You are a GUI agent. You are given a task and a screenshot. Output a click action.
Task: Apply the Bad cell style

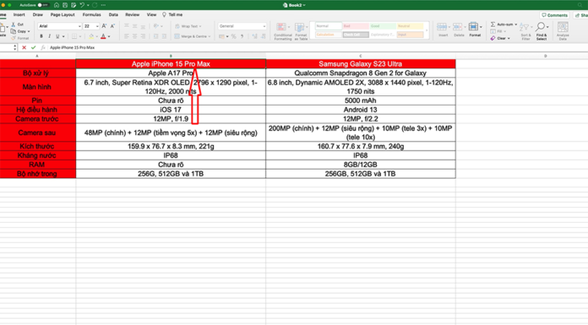pos(356,26)
